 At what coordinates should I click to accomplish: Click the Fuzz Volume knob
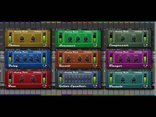(33, 79)
